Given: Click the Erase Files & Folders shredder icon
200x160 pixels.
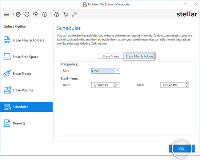Looking at the screenshot, I should [7, 40].
